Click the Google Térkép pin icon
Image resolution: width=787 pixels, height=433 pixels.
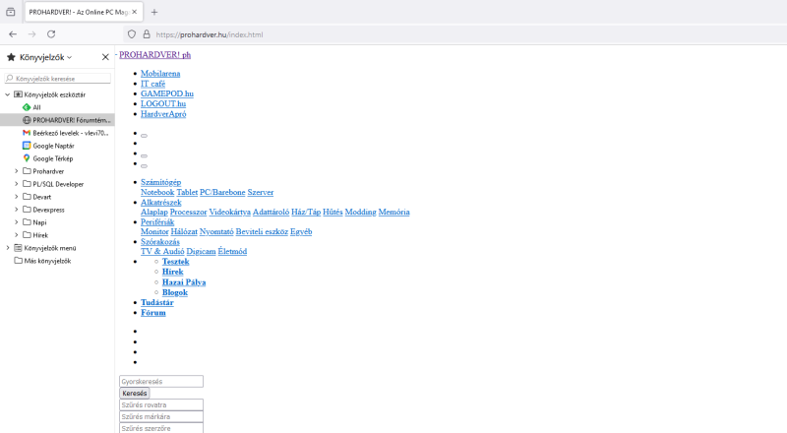[27, 158]
